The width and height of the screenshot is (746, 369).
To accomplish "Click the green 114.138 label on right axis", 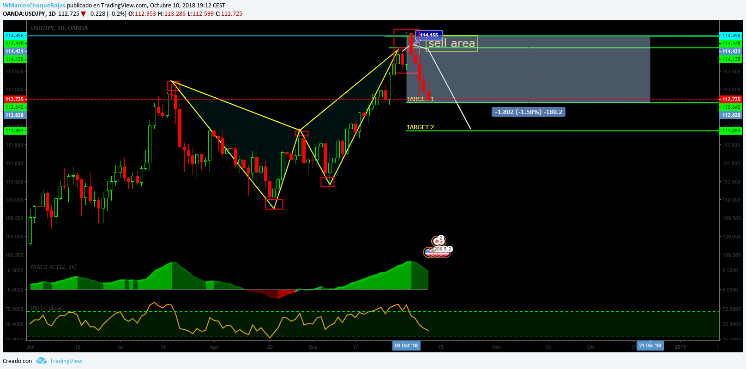I will point(731,59).
